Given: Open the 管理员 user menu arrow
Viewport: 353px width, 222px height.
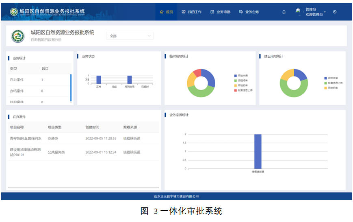Looking at the screenshot, I should click(x=325, y=12).
